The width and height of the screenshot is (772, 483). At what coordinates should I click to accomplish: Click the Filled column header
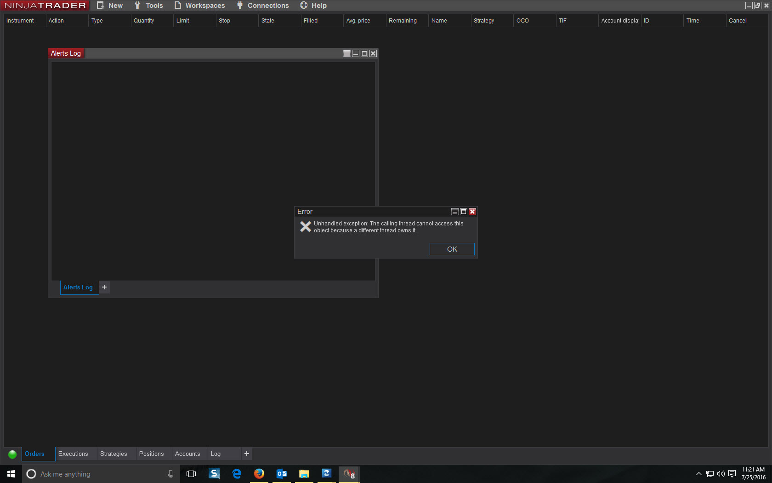pos(322,21)
